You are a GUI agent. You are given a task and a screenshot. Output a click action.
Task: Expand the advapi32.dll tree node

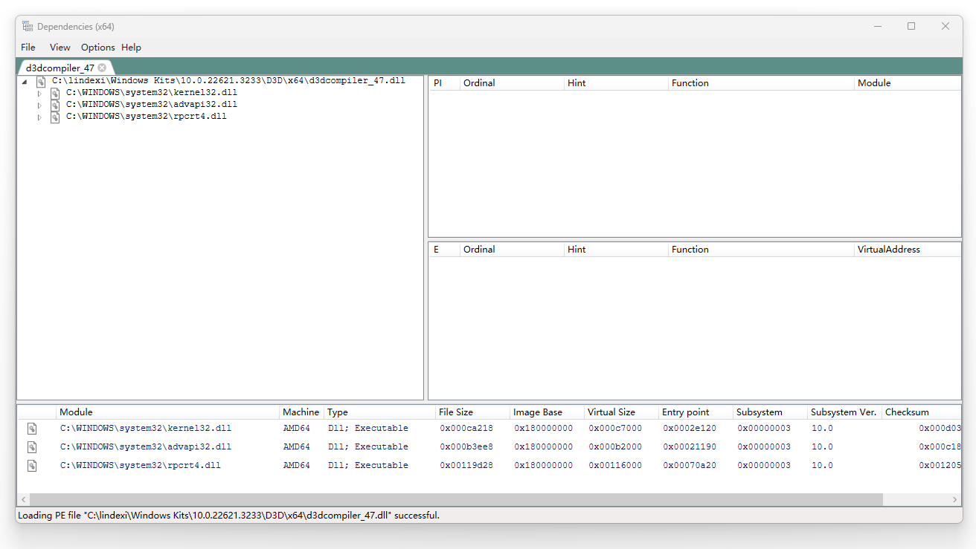pyautogui.click(x=40, y=105)
